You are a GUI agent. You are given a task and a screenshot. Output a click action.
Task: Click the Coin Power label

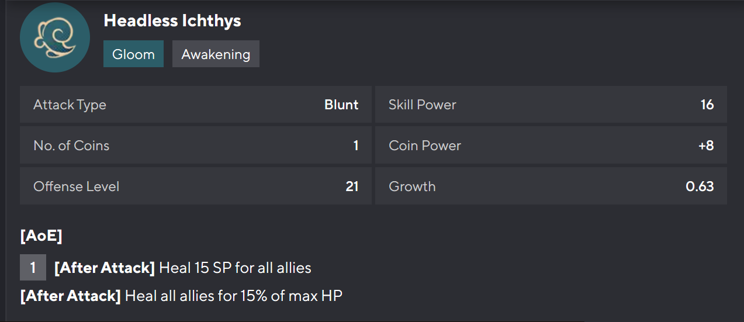(x=424, y=146)
